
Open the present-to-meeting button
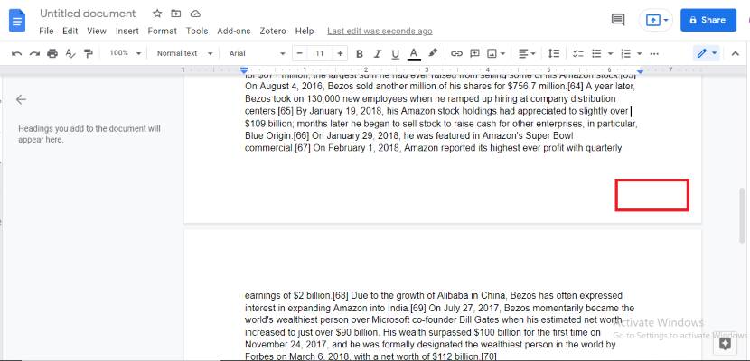(656, 20)
